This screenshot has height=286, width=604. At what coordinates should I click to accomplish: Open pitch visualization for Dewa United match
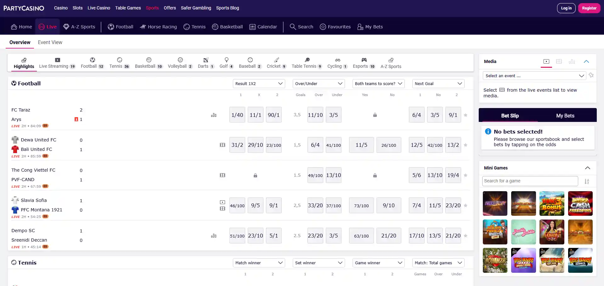point(223,145)
